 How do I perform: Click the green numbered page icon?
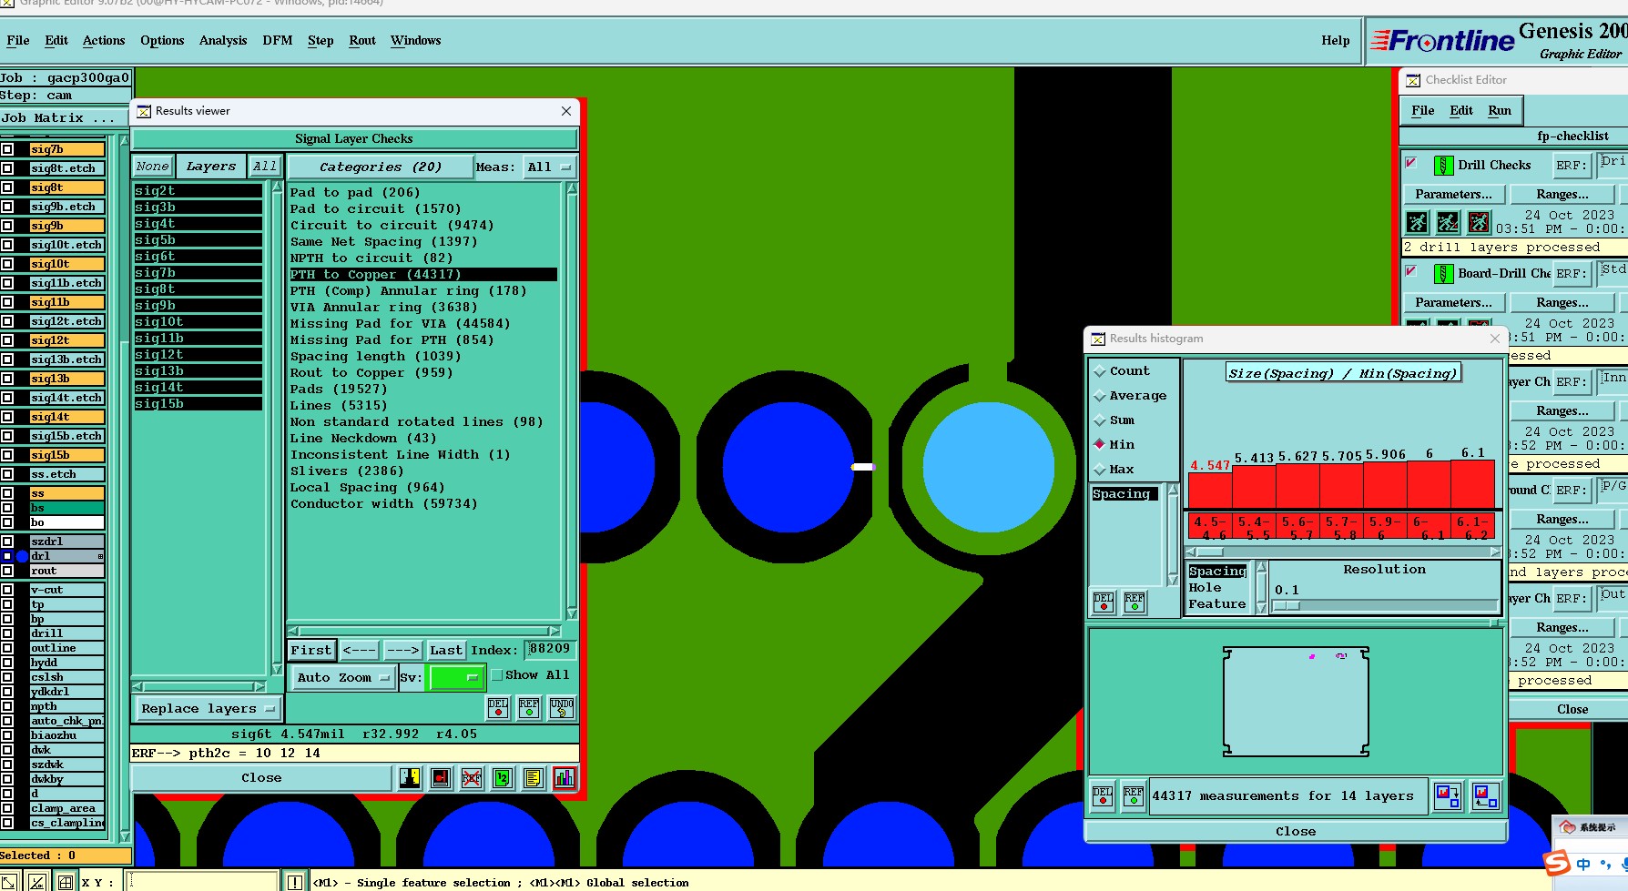(503, 778)
